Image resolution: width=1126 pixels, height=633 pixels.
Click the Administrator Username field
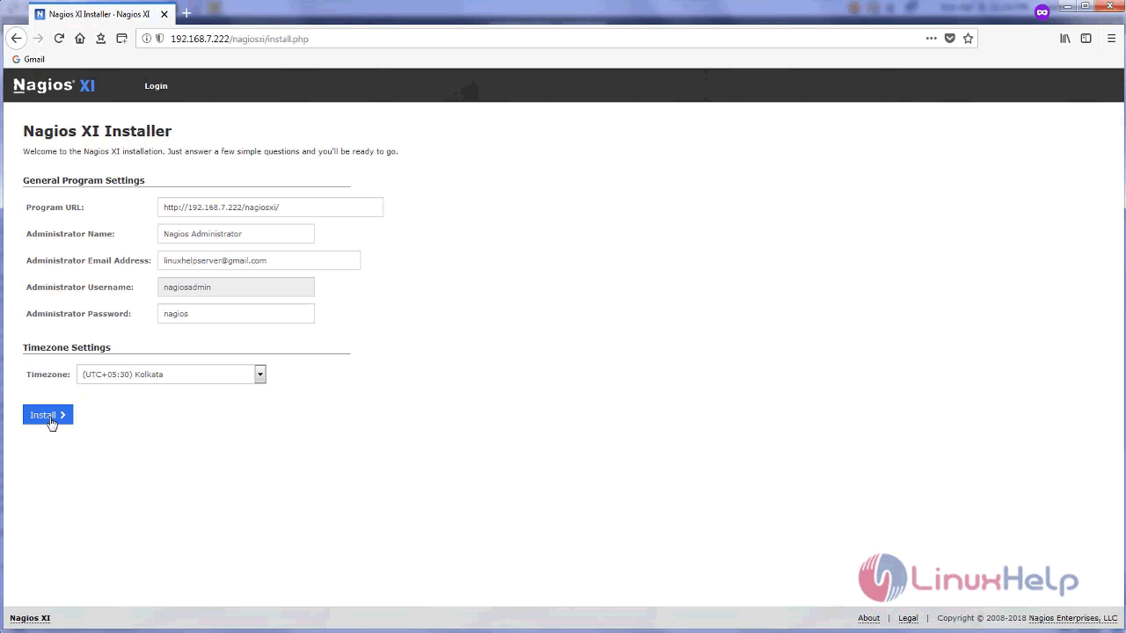pyautogui.click(x=236, y=287)
